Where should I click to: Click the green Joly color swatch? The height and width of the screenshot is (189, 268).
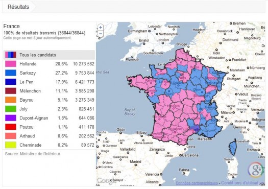11,109
